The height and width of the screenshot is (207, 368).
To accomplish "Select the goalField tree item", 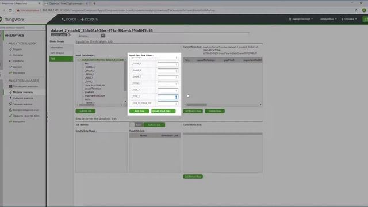I will coord(90,92).
